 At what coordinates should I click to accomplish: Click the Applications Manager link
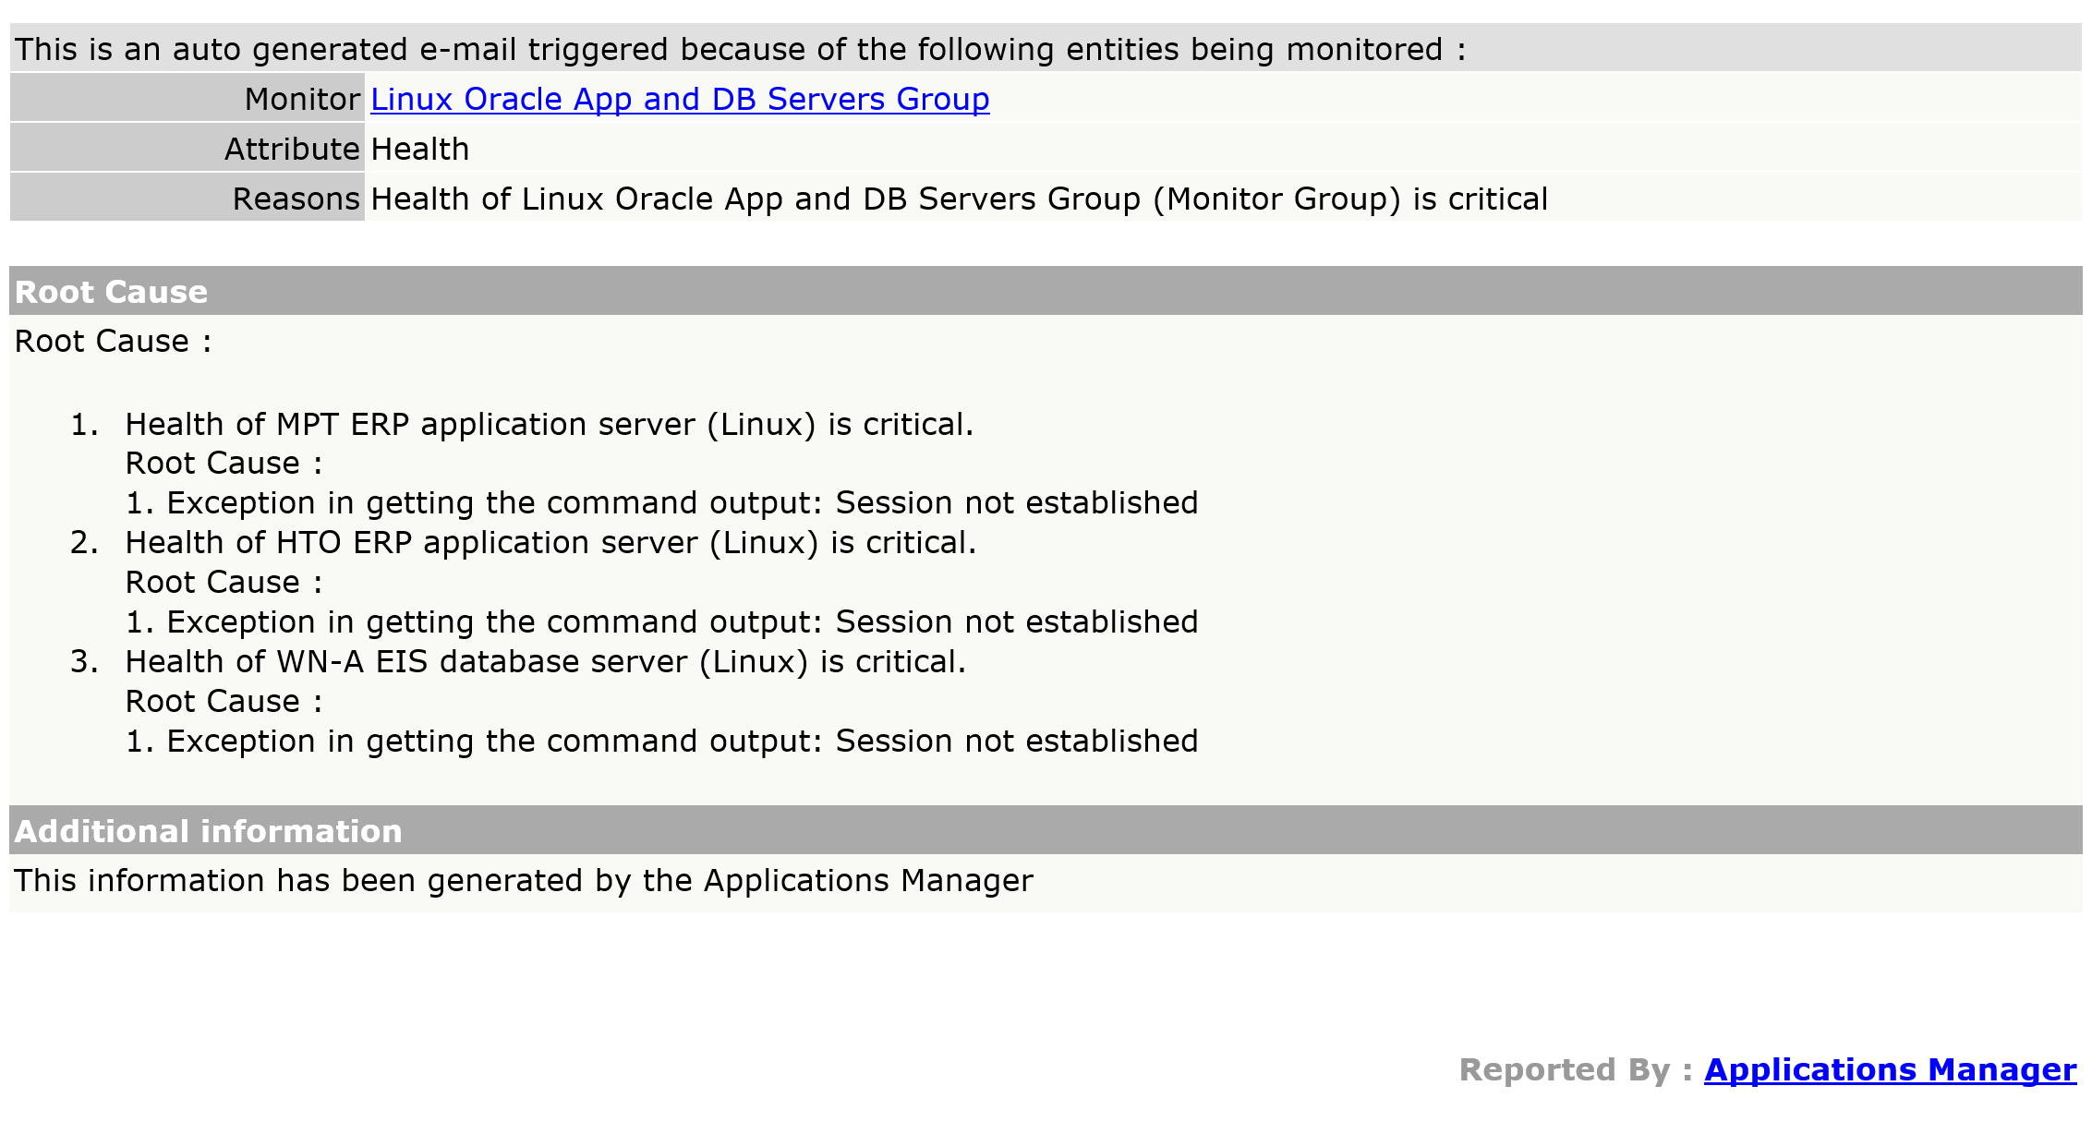click(1890, 1069)
